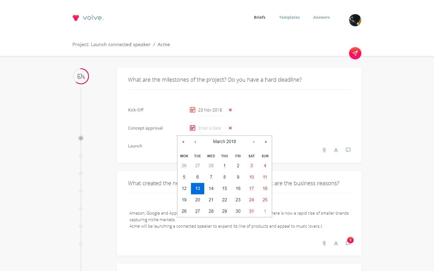Open comment bubble in milestones card
This screenshot has width=434, height=271.
[348, 150]
